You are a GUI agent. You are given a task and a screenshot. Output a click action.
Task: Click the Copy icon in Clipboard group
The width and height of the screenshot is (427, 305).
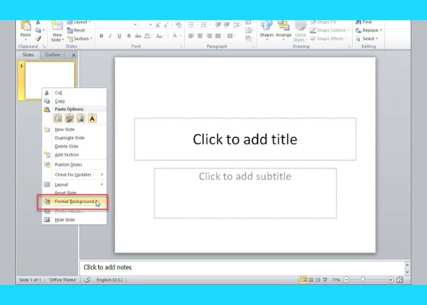[38, 30]
